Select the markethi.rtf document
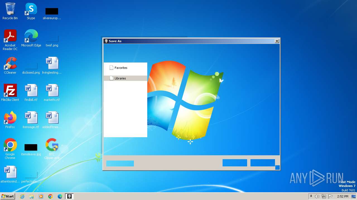The image size is (357, 200). click(x=52, y=93)
